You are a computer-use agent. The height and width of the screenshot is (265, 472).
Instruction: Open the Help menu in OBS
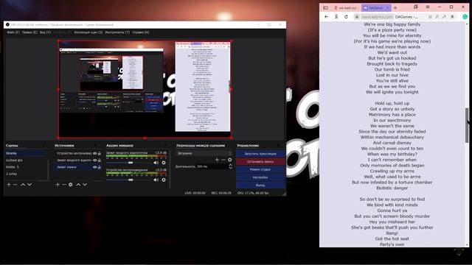click(141, 32)
